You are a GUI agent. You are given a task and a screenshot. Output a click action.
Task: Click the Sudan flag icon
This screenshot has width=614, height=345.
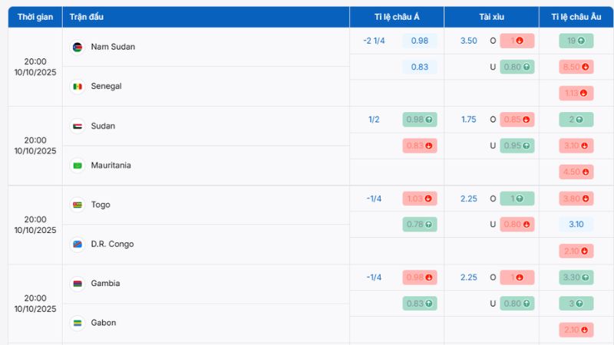point(77,127)
